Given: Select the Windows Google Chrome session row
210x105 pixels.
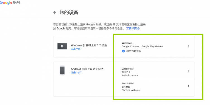Looking at the screenshot, I should (154, 47).
